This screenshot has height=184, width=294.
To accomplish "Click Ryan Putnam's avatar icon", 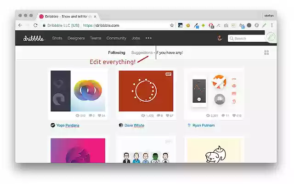I will click(x=189, y=125).
